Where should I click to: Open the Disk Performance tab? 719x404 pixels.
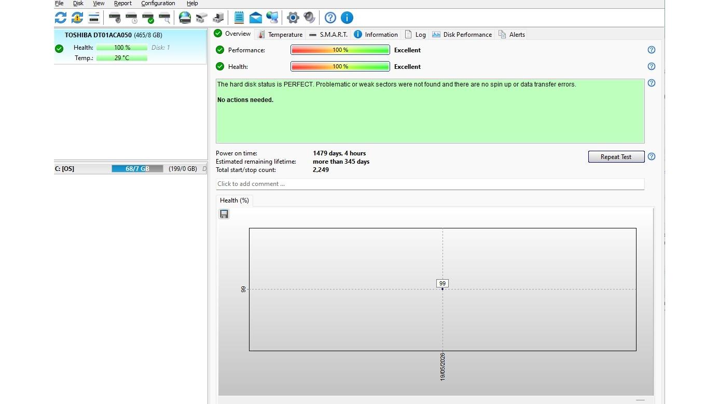pos(462,34)
